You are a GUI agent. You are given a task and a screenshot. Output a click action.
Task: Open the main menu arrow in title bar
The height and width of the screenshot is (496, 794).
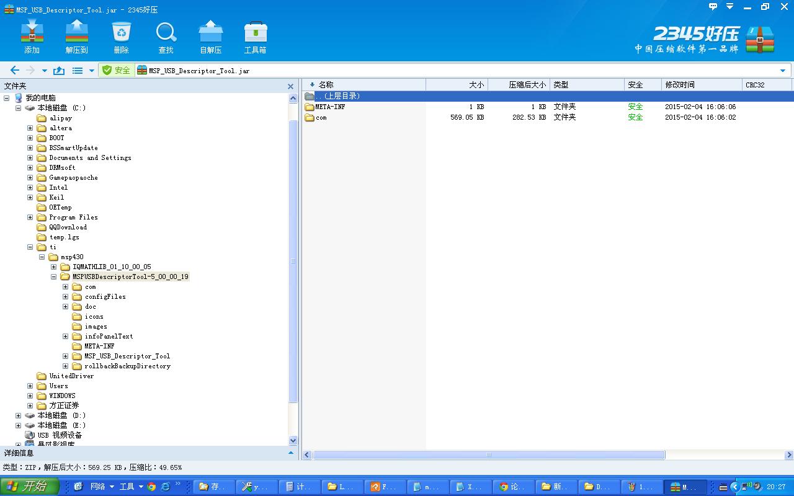(x=730, y=7)
